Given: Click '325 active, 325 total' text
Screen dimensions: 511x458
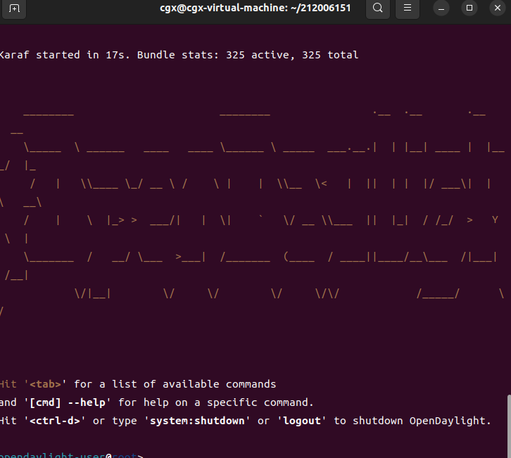Looking at the screenshot, I should [x=292, y=55].
